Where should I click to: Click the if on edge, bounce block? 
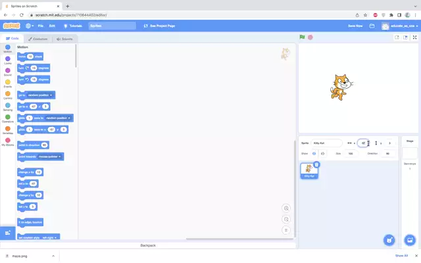tap(30, 222)
